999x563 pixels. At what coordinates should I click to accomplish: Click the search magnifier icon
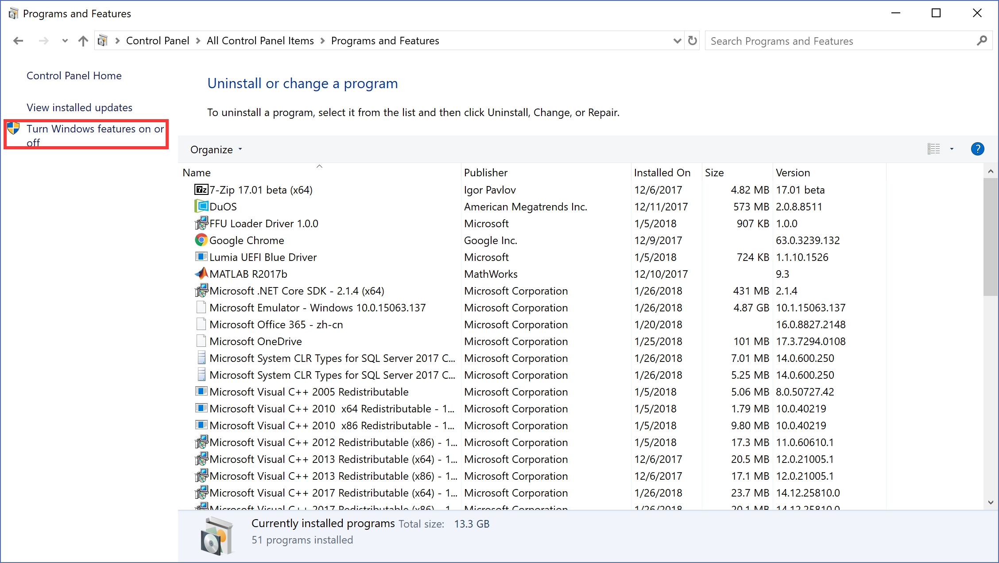[982, 41]
